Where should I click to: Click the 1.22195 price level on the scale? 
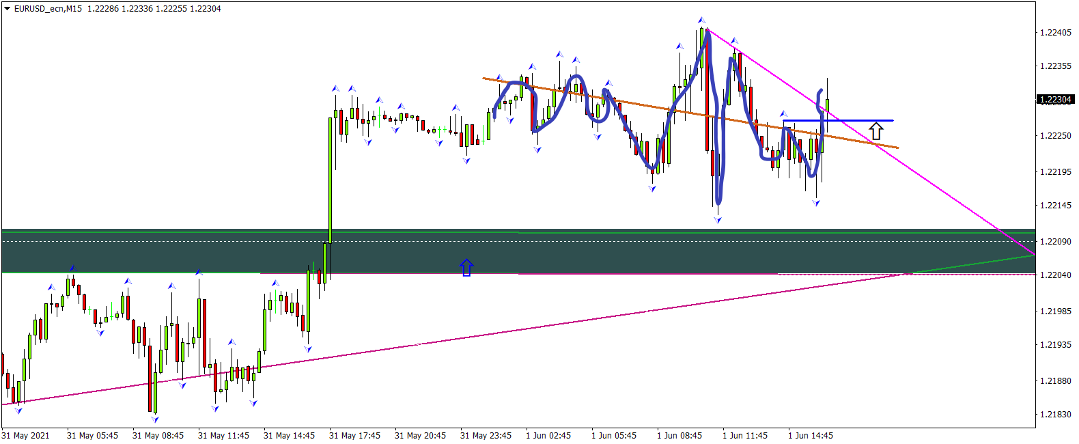coord(1055,171)
